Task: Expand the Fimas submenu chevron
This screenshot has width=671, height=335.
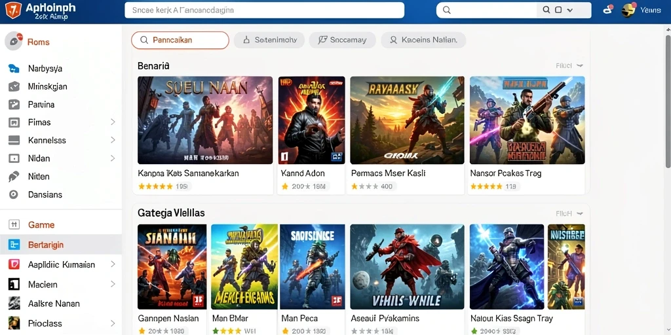Action: click(113, 122)
